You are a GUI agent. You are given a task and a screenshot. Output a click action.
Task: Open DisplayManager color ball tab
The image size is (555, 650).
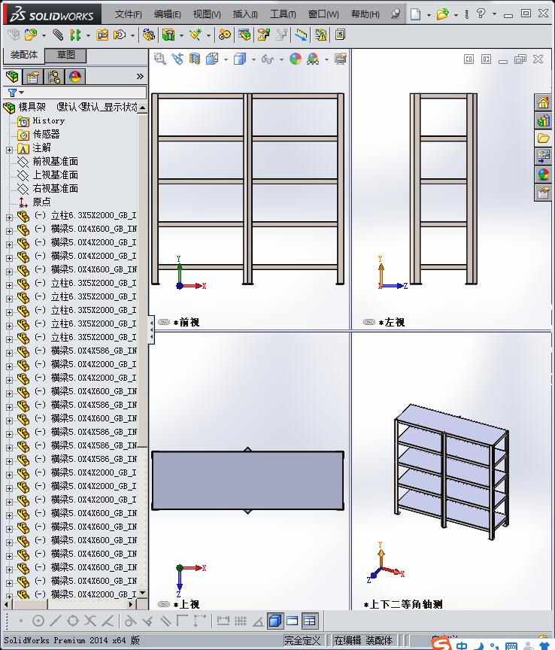pyautogui.click(x=75, y=77)
